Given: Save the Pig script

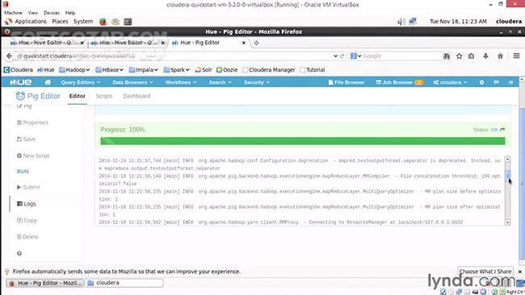Looking at the screenshot, I should (x=26, y=139).
